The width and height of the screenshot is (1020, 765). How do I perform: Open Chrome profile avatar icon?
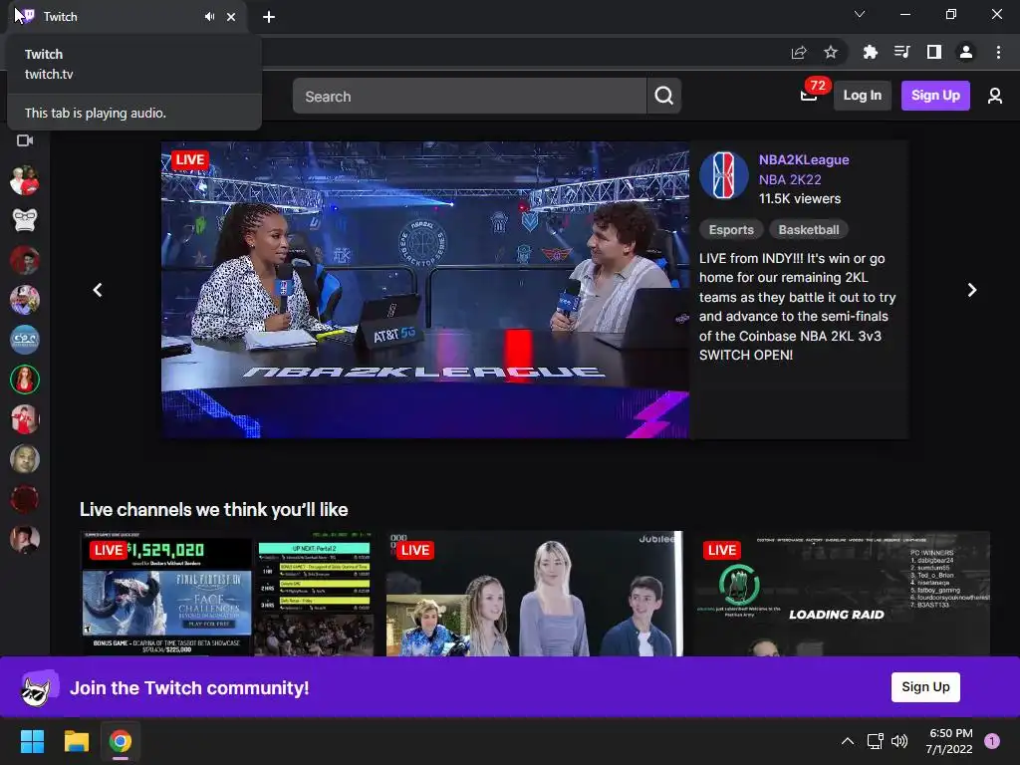(x=966, y=52)
